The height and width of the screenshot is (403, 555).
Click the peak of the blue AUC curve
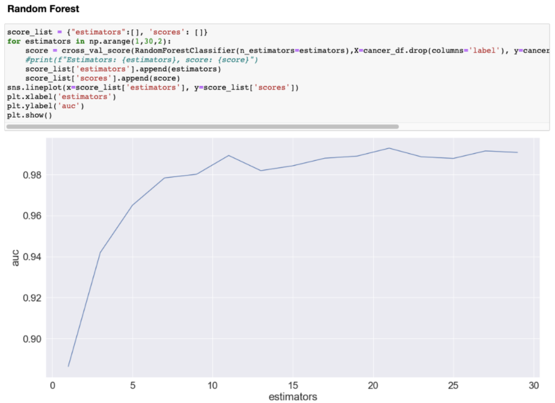(x=389, y=147)
